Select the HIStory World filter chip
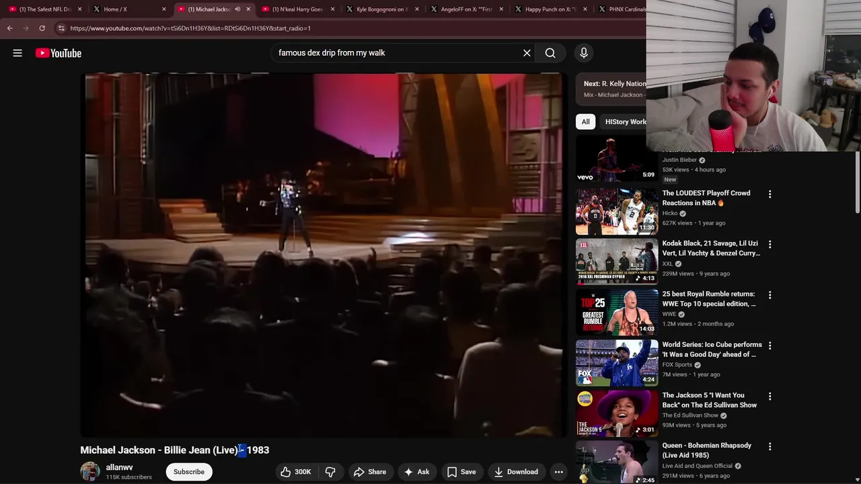The image size is (861, 484). coord(624,122)
